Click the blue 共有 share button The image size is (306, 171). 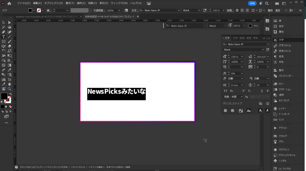click(x=252, y=3)
